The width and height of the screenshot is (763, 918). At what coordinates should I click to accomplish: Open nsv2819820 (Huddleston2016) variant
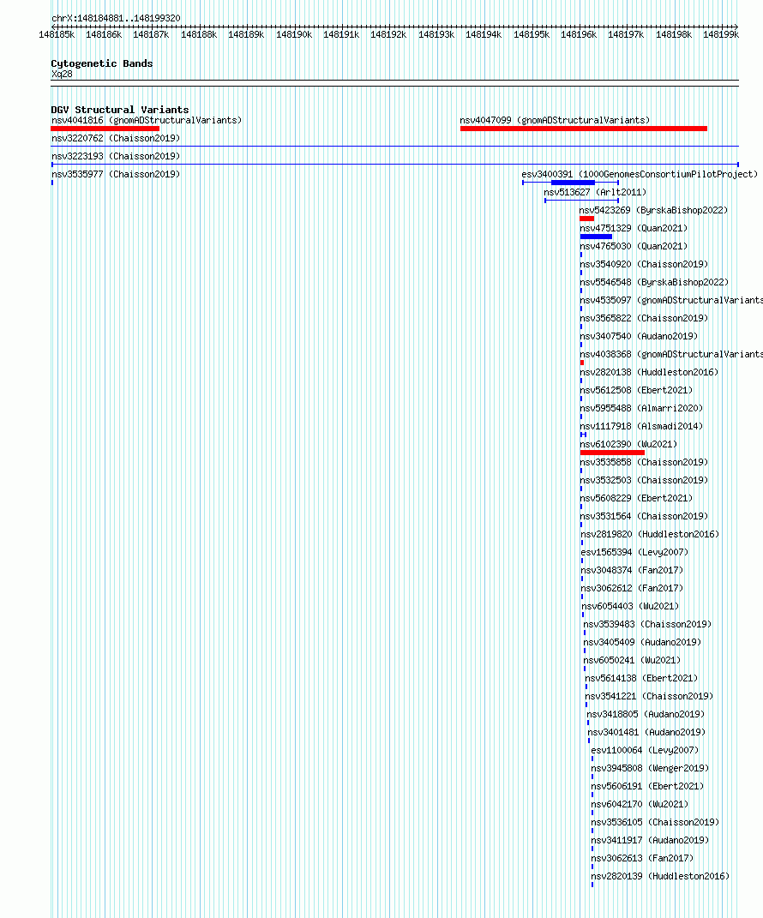pyautogui.click(x=650, y=535)
